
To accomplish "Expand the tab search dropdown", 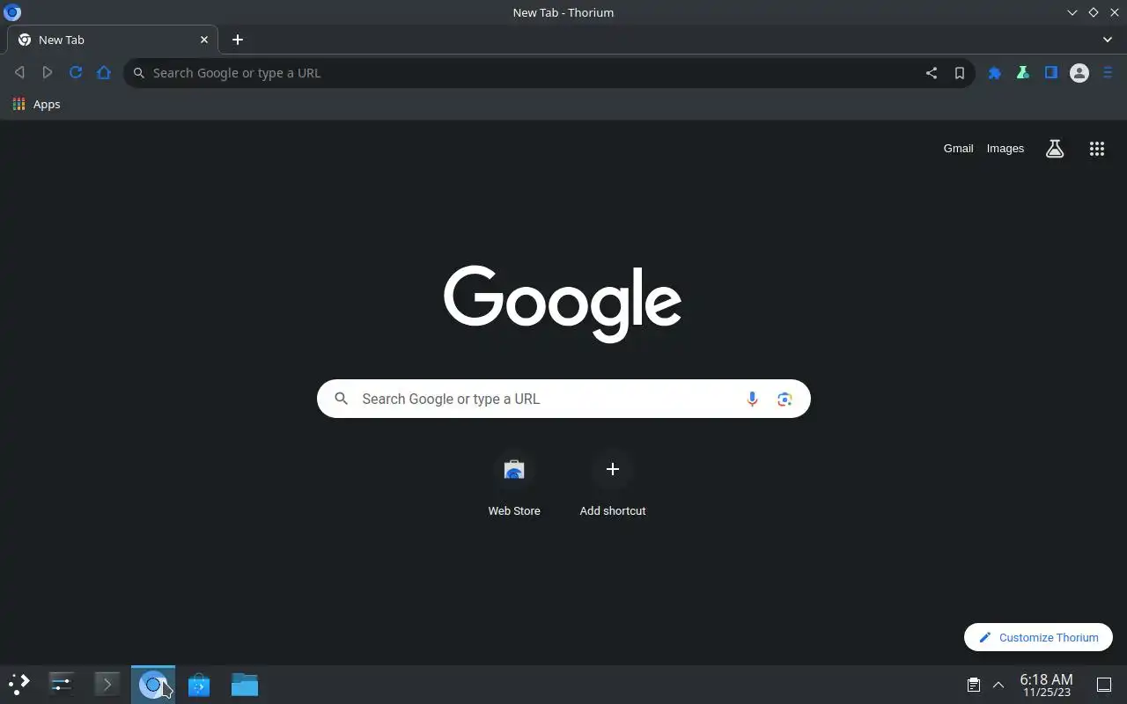I will (1108, 40).
